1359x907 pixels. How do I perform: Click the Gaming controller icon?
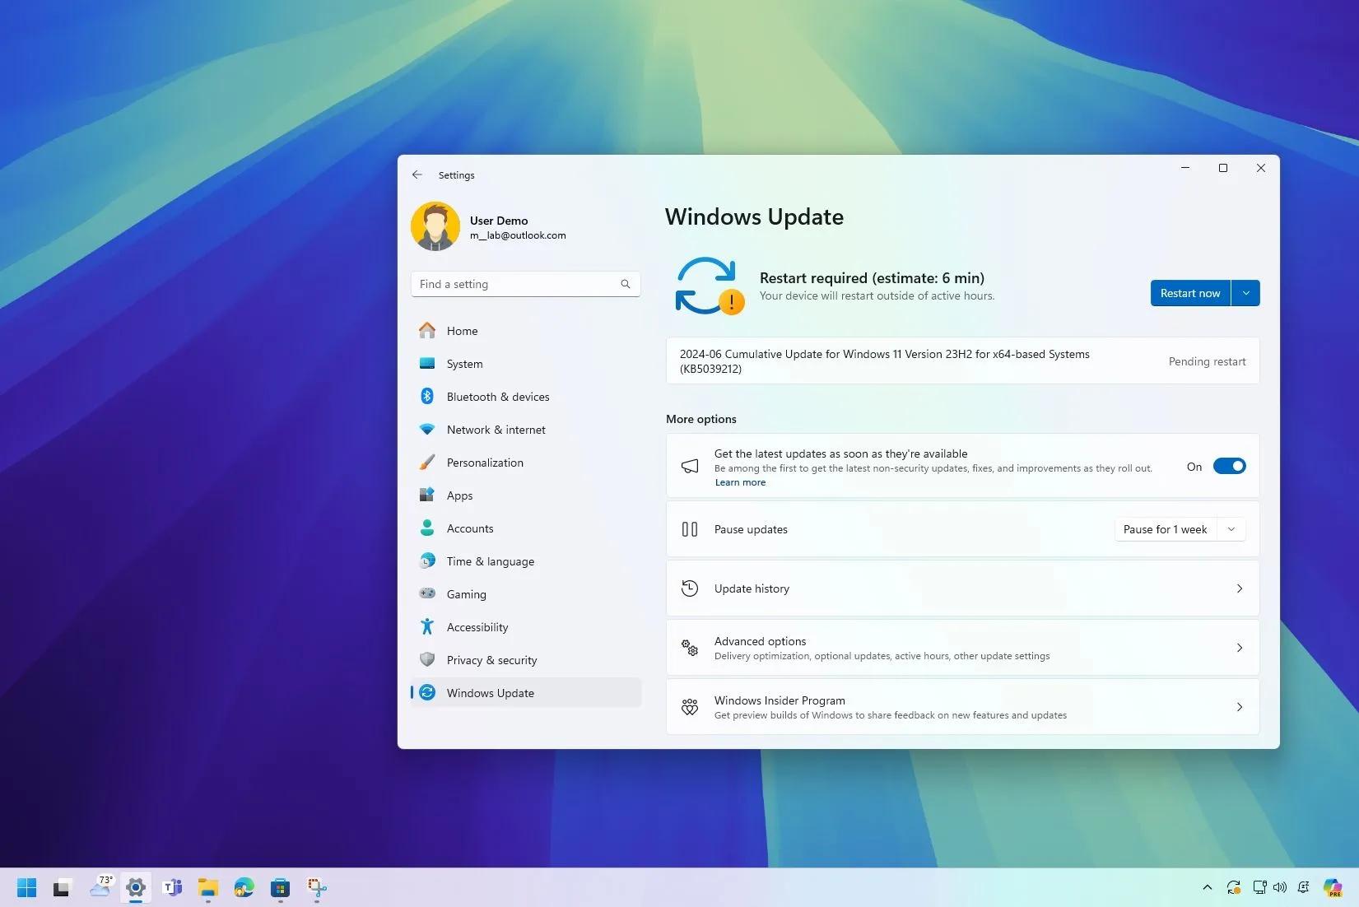tap(427, 593)
